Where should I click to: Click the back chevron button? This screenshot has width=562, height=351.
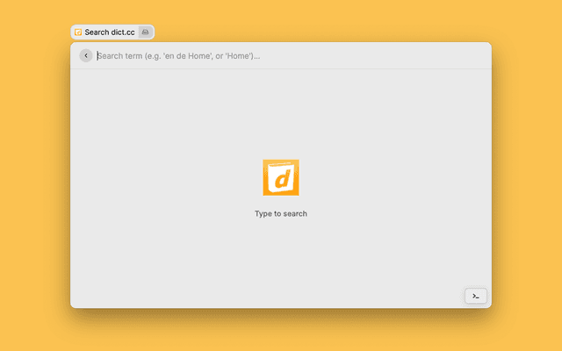click(x=86, y=55)
